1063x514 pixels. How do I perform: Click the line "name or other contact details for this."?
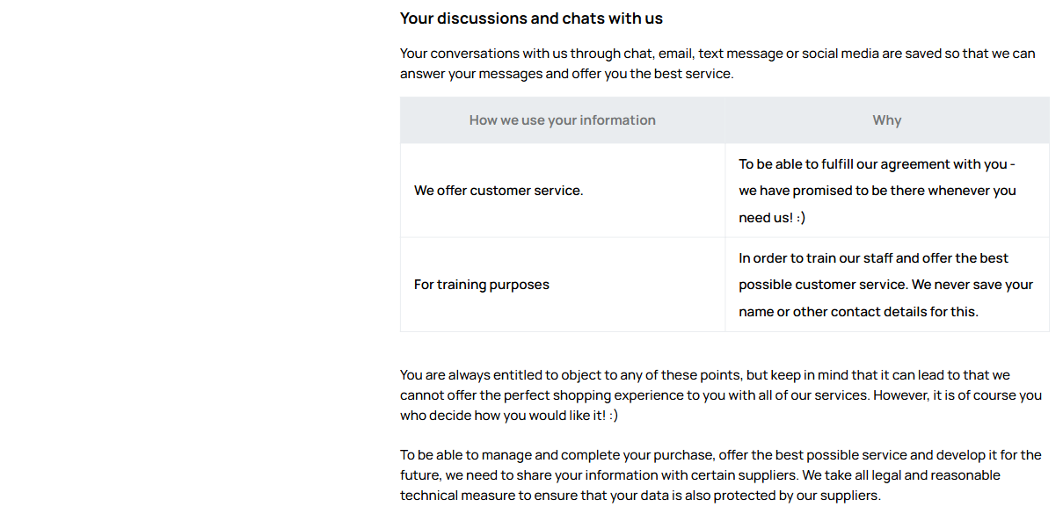(x=858, y=312)
